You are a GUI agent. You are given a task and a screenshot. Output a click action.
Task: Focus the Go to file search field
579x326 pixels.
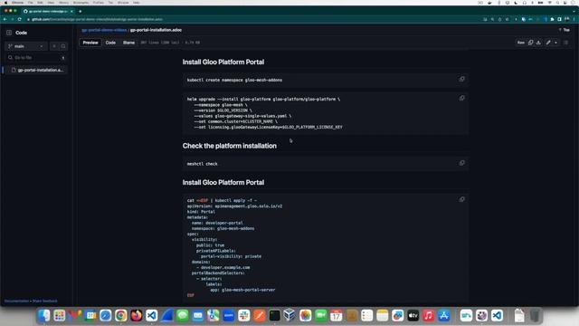click(36, 58)
